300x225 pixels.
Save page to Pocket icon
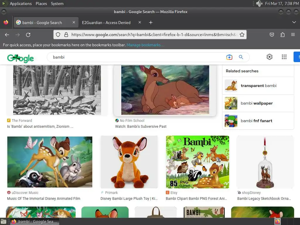(272, 35)
